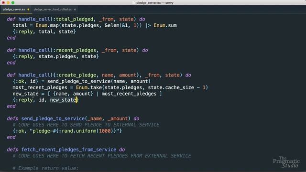The height and width of the screenshot is (172, 306).
Task: Switch to the pledge_server.ex tab
Action: tap(14, 10)
